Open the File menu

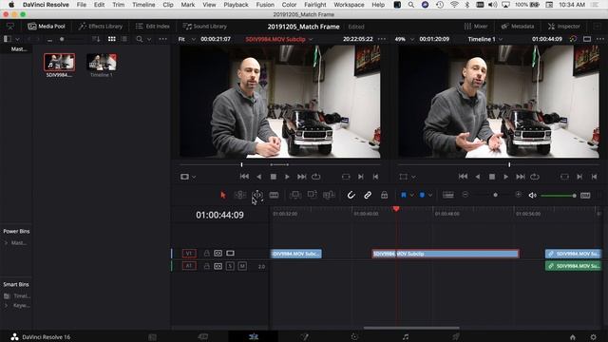pos(82,5)
